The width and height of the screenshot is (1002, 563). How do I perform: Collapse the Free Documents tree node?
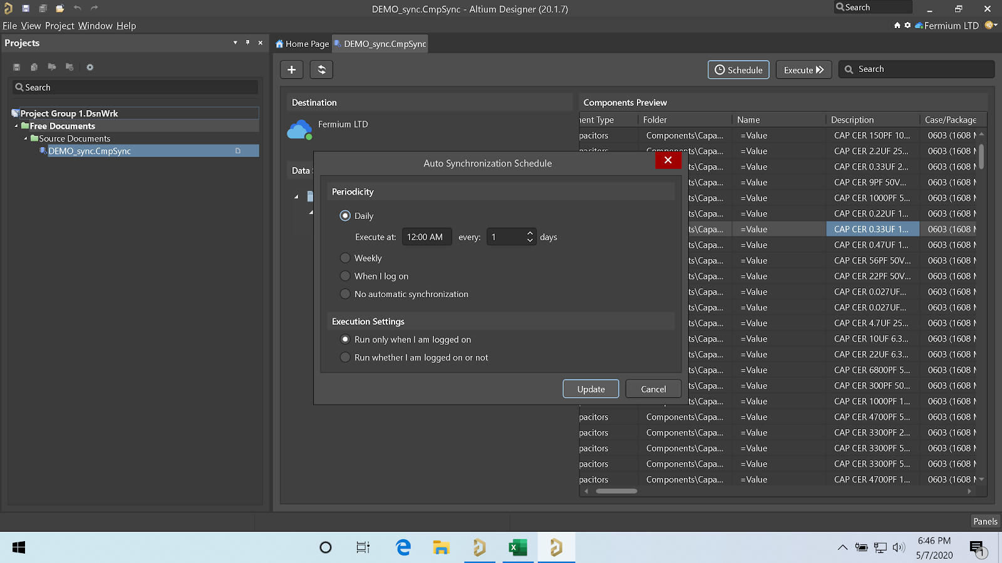[x=16, y=126]
